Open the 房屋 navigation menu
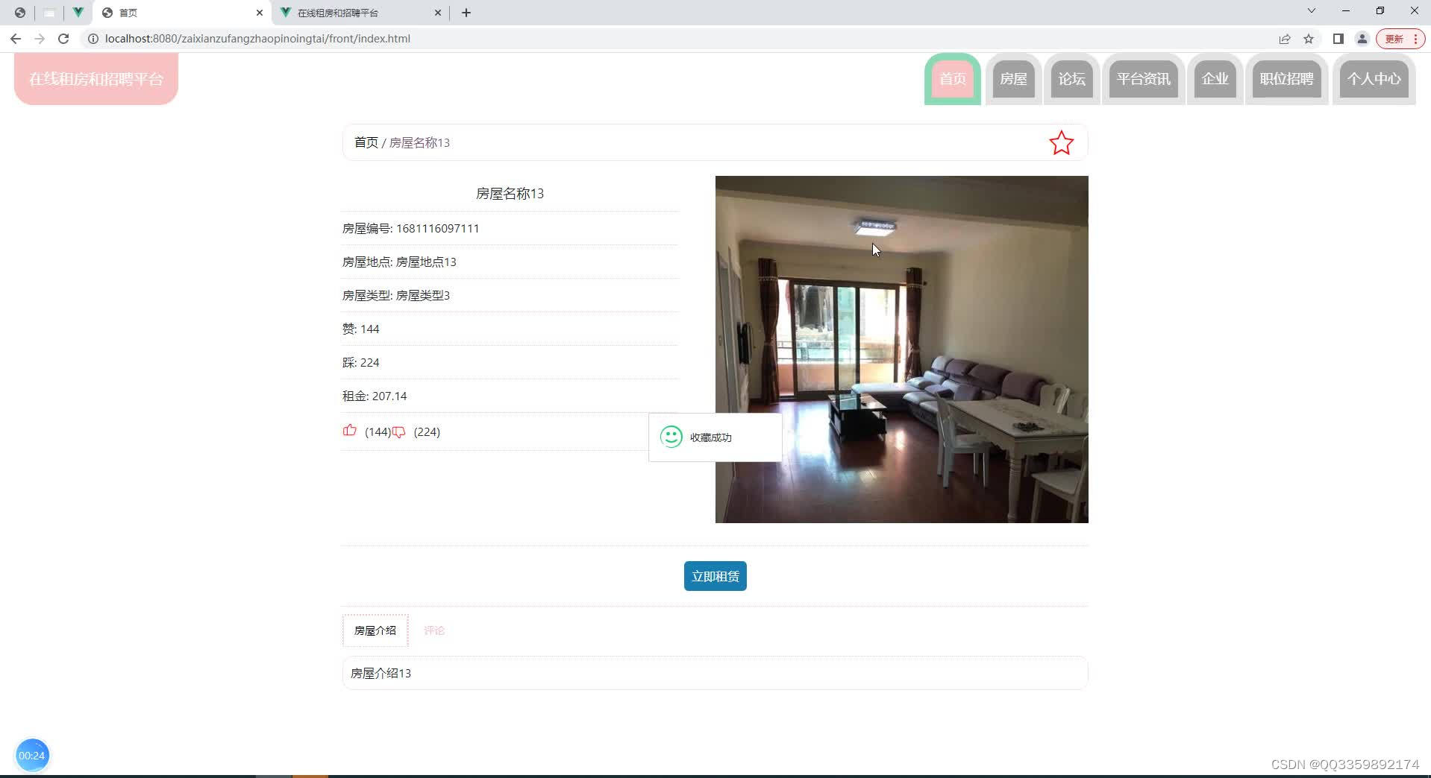The width and height of the screenshot is (1431, 778). 1013,79
